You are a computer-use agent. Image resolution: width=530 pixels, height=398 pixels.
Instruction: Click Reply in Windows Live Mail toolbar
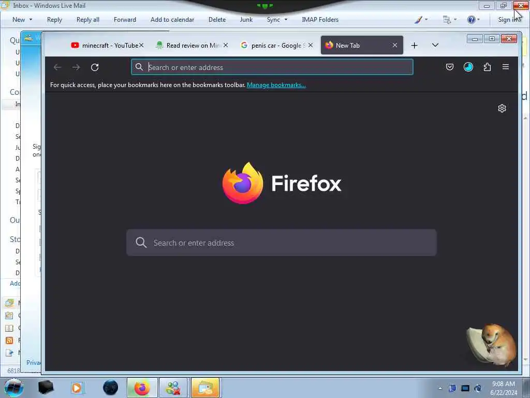[54, 20]
